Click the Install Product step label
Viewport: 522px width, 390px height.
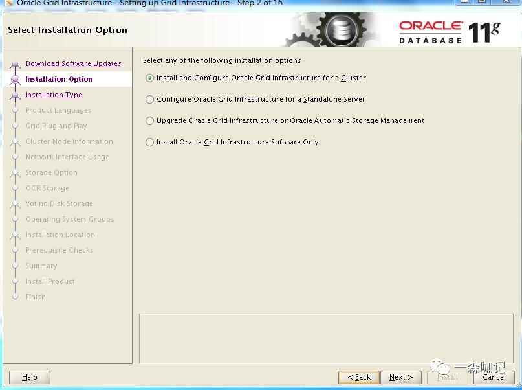pyautogui.click(x=50, y=281)
